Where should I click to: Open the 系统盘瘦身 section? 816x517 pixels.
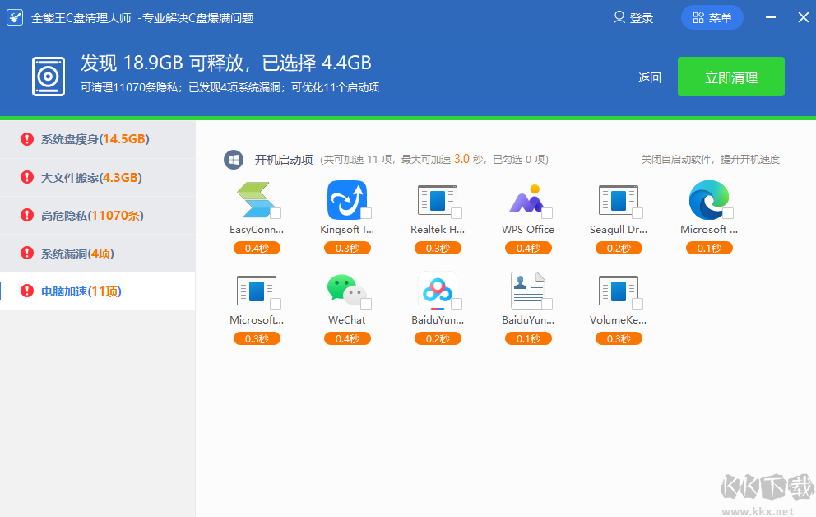(x=95, y=139)
